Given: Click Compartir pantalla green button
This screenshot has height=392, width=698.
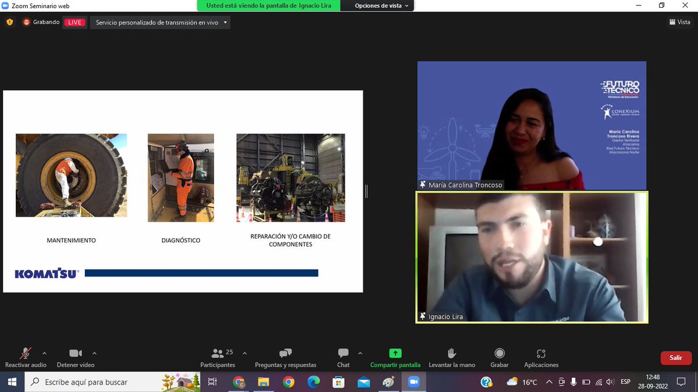Looking at the screenshot, I should pyautogui.click(x=396, y=357).
